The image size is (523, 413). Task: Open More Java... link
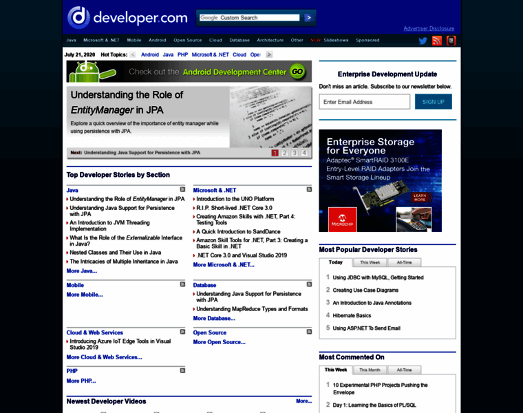pos(82,271)
